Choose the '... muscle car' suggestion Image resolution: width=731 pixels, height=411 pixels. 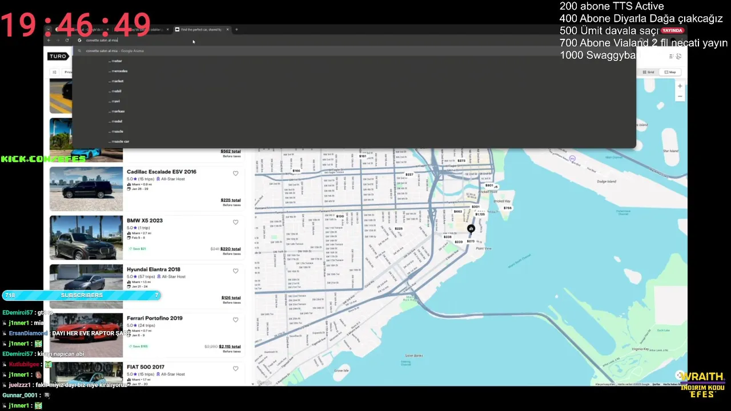tap(354, 141)
